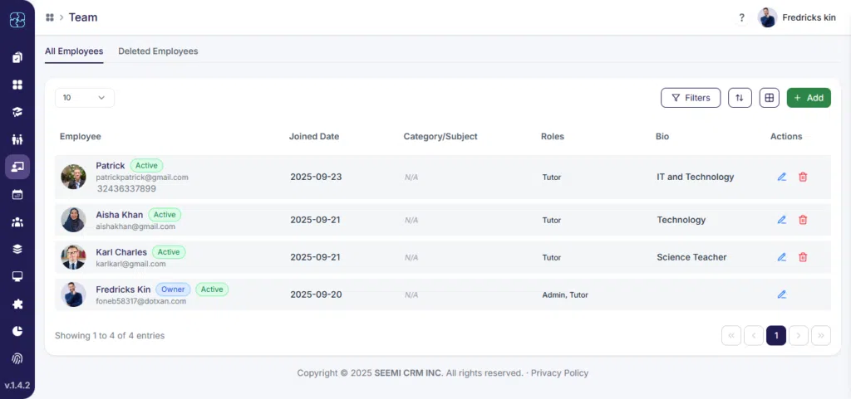
Task: Click the Joined Date column header
Action: (314, 136)
